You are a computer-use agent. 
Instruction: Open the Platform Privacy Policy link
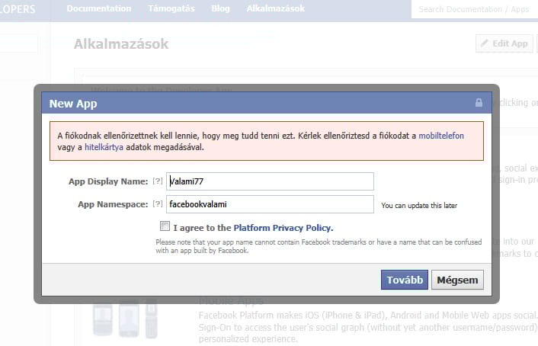click(x=283, y=228)
